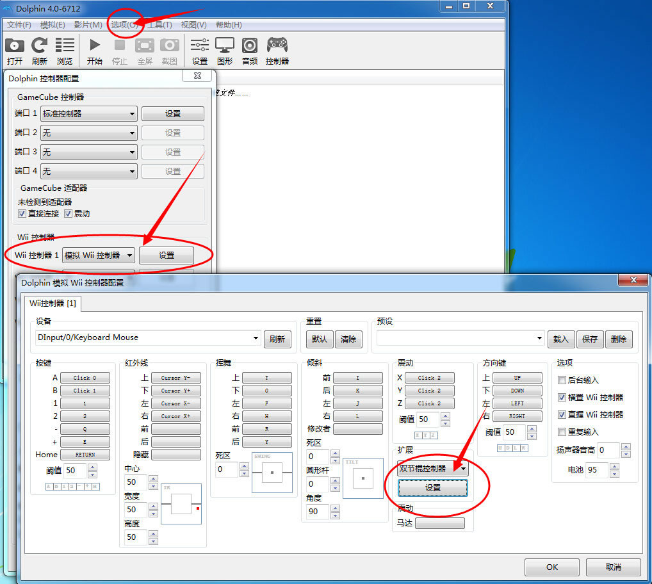Open the Wii 控制器 1 type dropdown

point(99,255)
